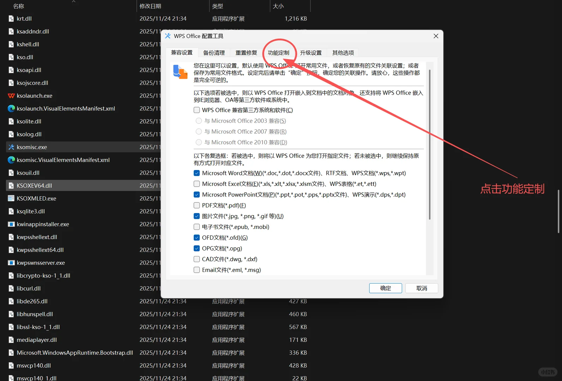Click the kwinappinstaller.exe icon
The height and width of the screenshot is (381, 562).
pos(11,224)
